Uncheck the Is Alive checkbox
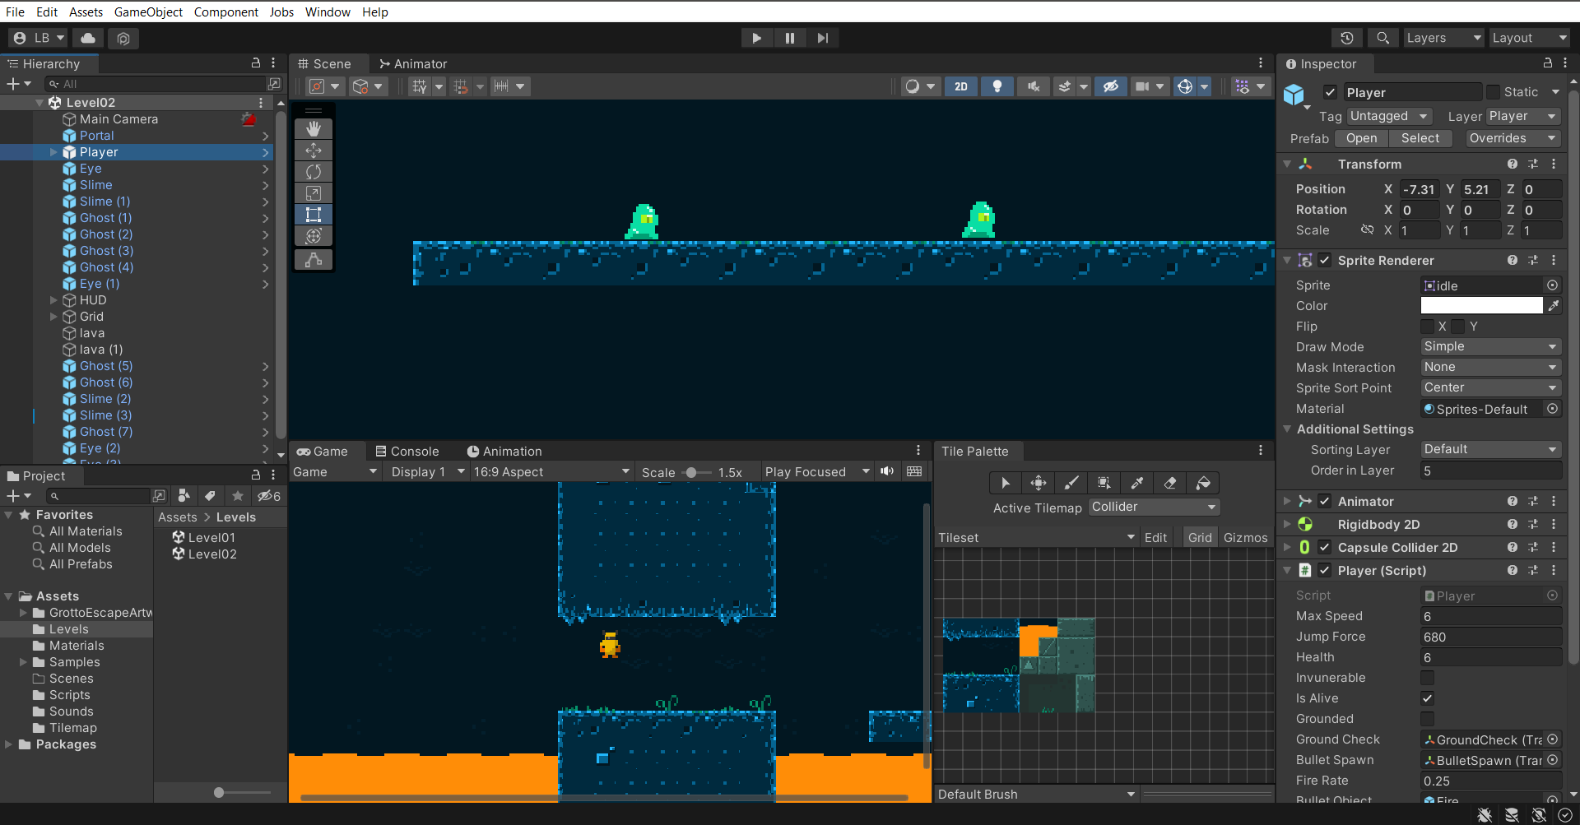This screenshot has height=825, width=1580. [1427, 698]
